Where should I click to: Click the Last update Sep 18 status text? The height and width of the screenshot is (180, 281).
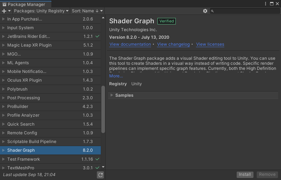29,175
